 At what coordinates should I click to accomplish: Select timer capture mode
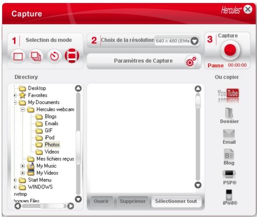54,56
